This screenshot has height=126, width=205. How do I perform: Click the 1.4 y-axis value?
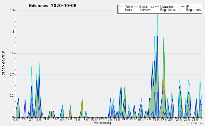(12, 32)
